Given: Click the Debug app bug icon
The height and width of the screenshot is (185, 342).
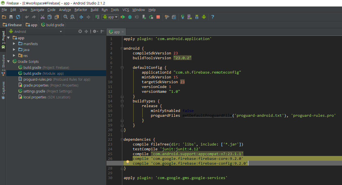Looking at the screenshot, I should point(130,17).
